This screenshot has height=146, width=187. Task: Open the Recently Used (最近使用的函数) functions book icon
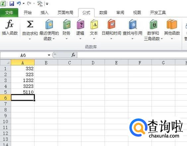point(49,24)
